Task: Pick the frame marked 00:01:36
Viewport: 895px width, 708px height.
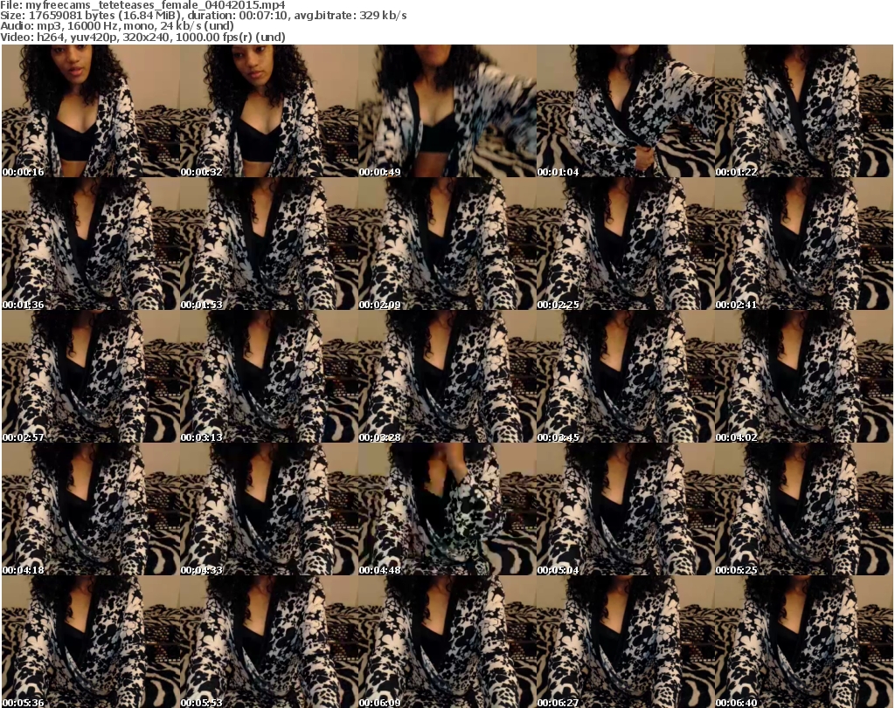Action: 91,244
